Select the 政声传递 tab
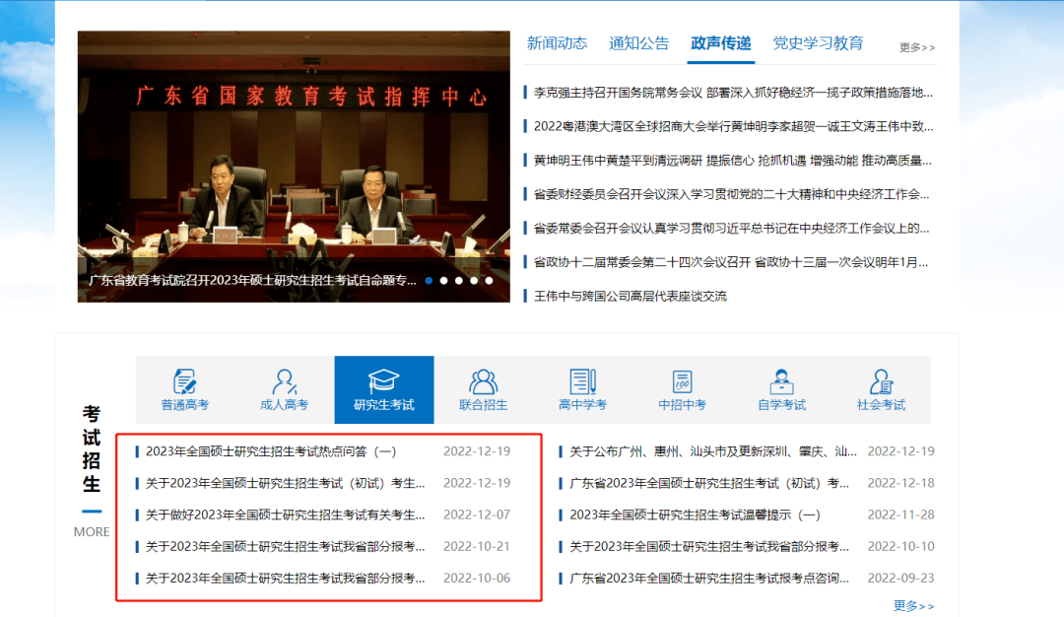 tap(720, 43)
